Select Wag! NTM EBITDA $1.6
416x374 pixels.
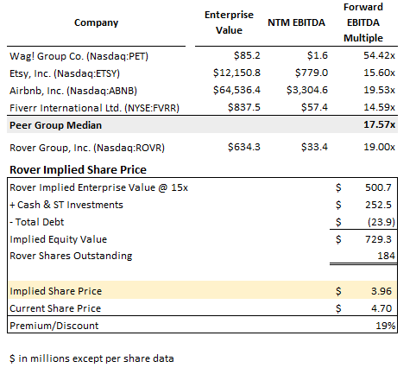318,55
